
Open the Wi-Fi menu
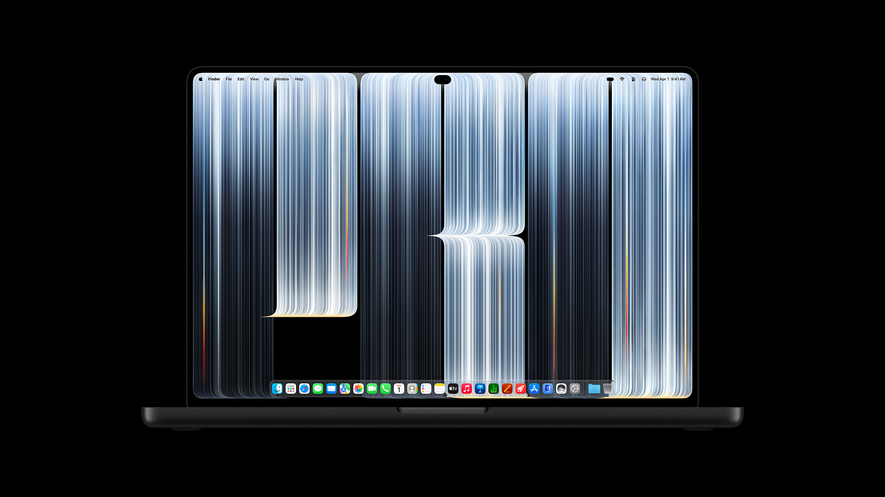[x=622, y=79]
